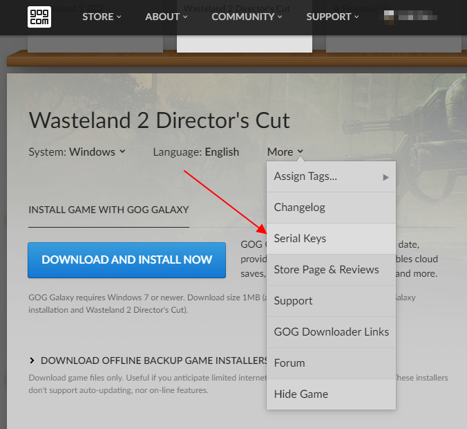Open the SUPPORT menu

[332, 17]
